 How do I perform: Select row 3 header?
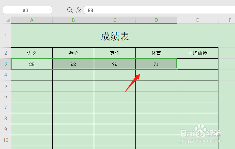coord(6,64)
